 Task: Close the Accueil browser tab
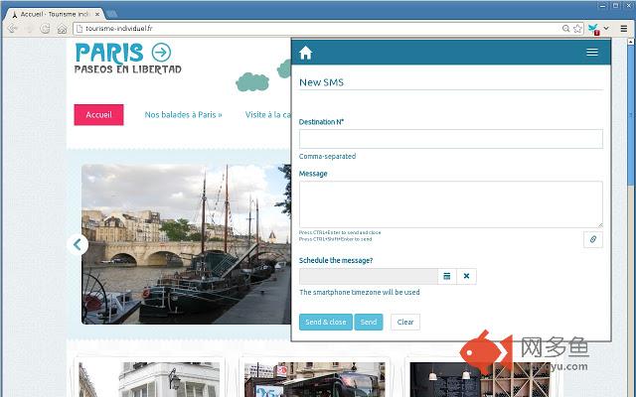click(x=97, y=14)
